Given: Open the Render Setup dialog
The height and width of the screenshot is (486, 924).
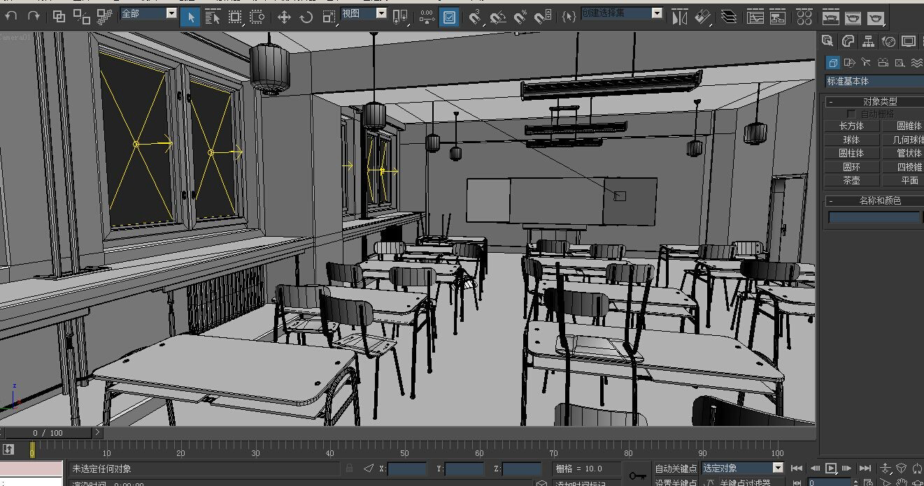Looking at the screenshot, I should [831, 17].
